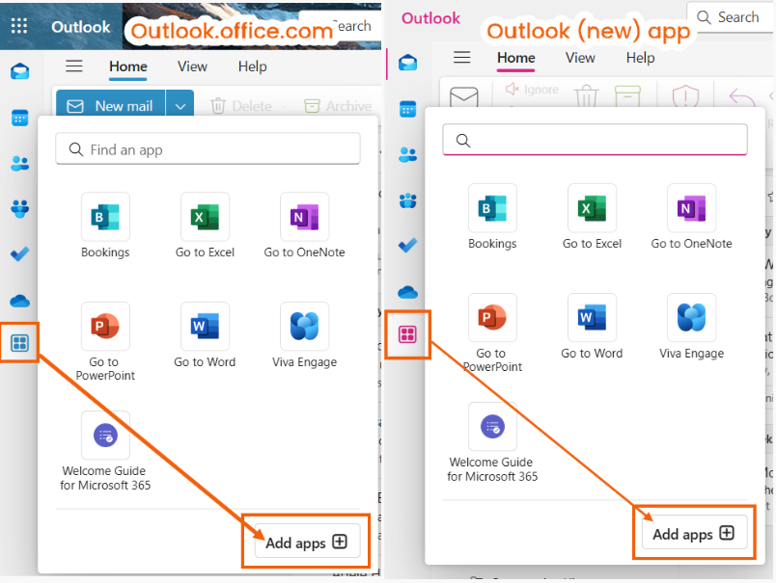Open Groups icon in new Outlook app sidebar
The image size is (776, 583).
pos(408,200)
